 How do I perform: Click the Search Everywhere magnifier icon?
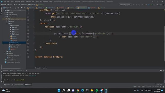(x=163, y=5)
